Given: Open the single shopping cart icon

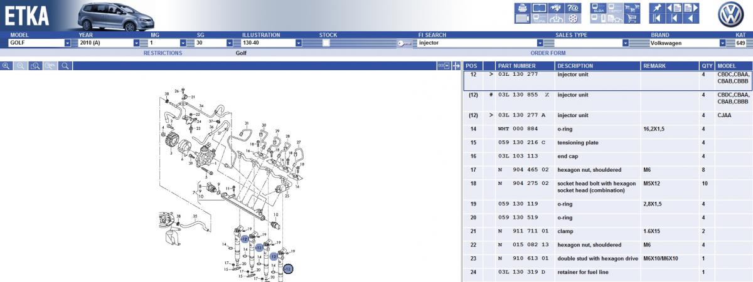Looking at the screenshot, I should (632, 18).
